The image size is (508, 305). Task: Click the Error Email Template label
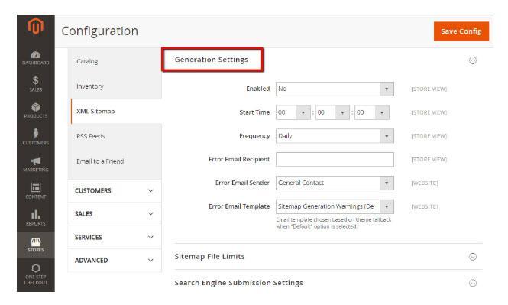point(239,206)
